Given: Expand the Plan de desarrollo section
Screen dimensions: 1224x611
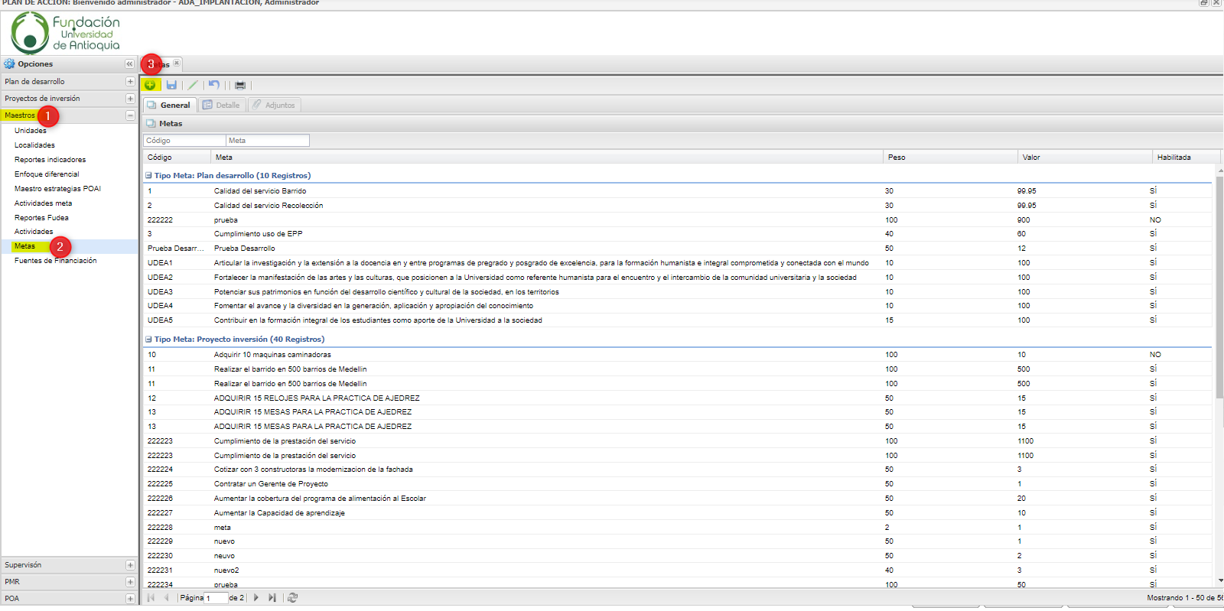Looking at the screenshot, I should pos(130,82).
